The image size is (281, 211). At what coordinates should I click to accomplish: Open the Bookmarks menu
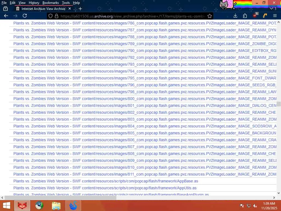pos(50,3)
